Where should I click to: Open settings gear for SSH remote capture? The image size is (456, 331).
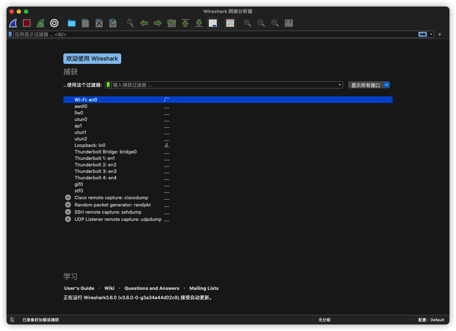pos(68,212)
